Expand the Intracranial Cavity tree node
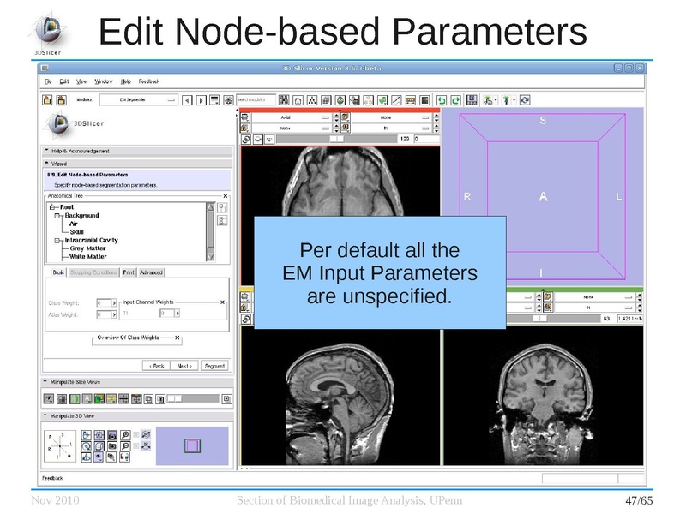This screenshot has height=514, width=686. [57, 241]
